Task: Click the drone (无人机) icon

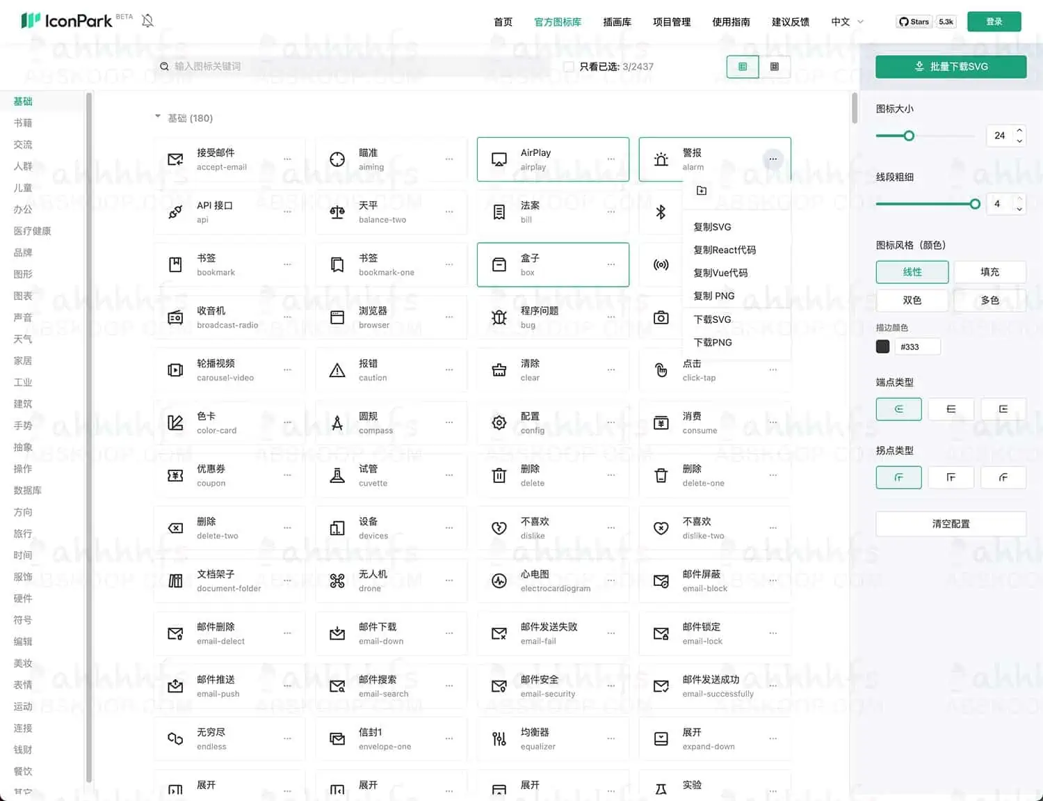Action: click(x=339, y=581)
